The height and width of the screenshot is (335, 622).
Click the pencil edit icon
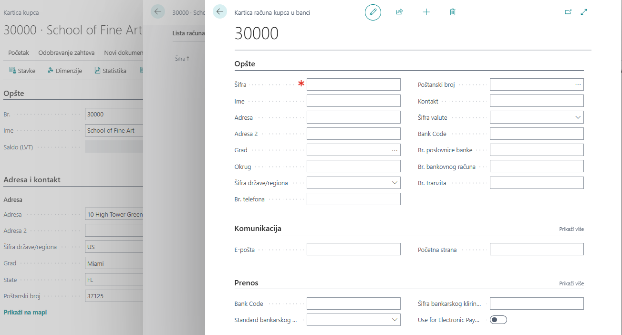point(373,12)
